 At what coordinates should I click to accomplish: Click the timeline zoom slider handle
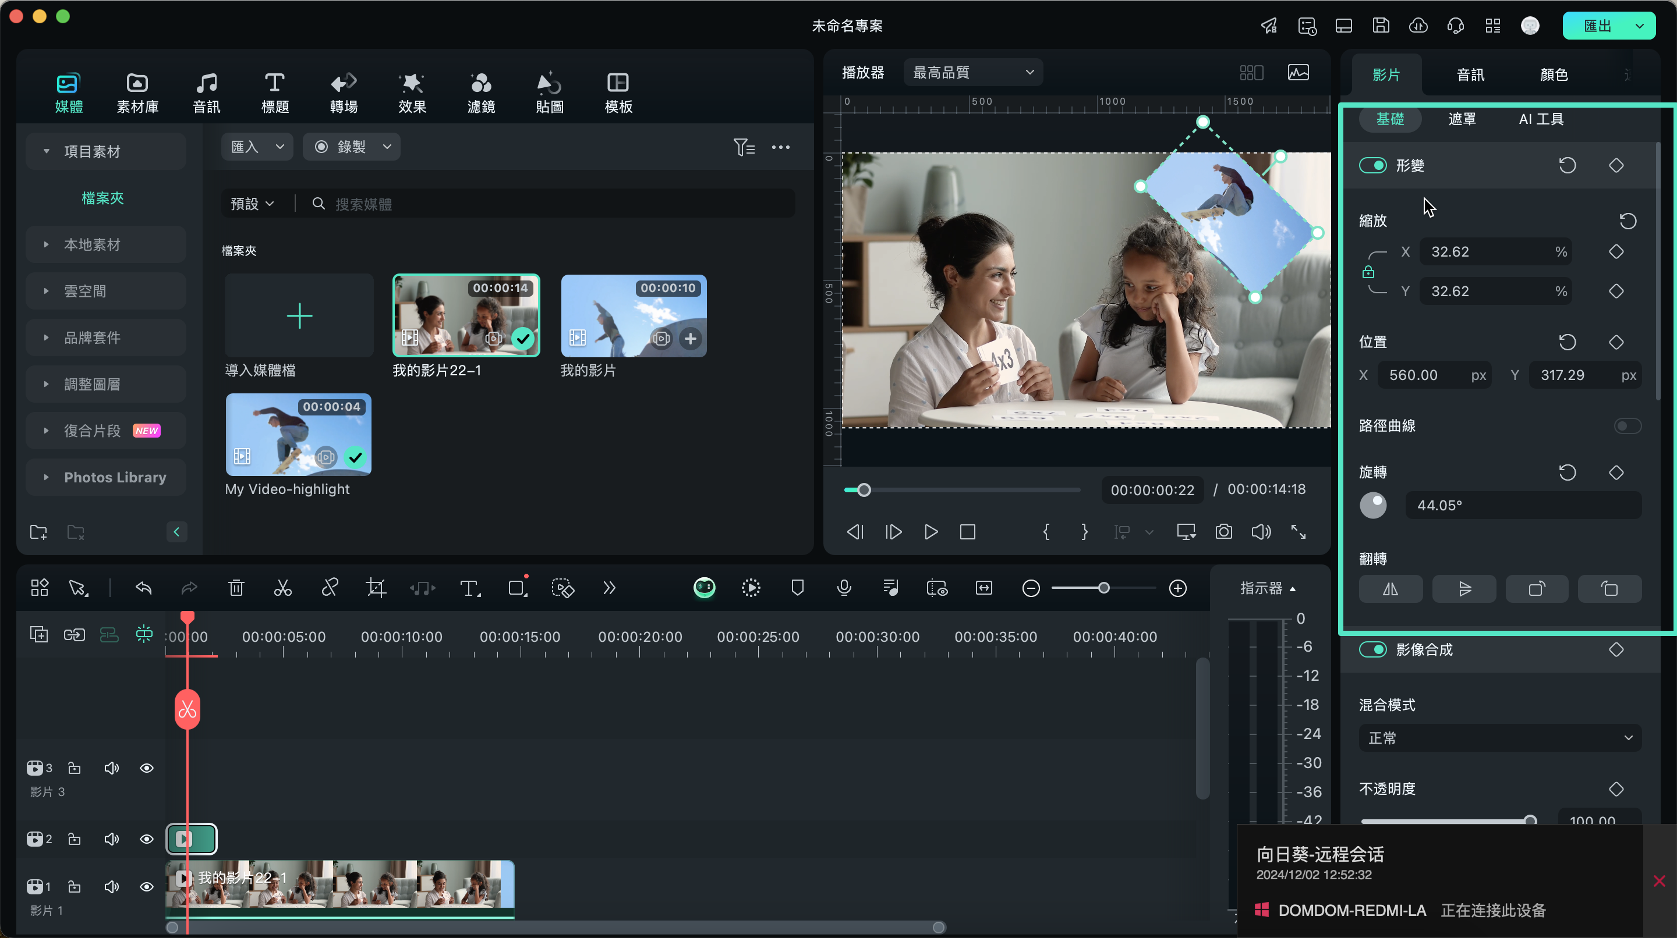click(1103, 588)
